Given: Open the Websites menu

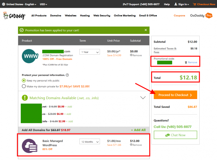Looking at the screenshot, I should click(x=71, y=15).
